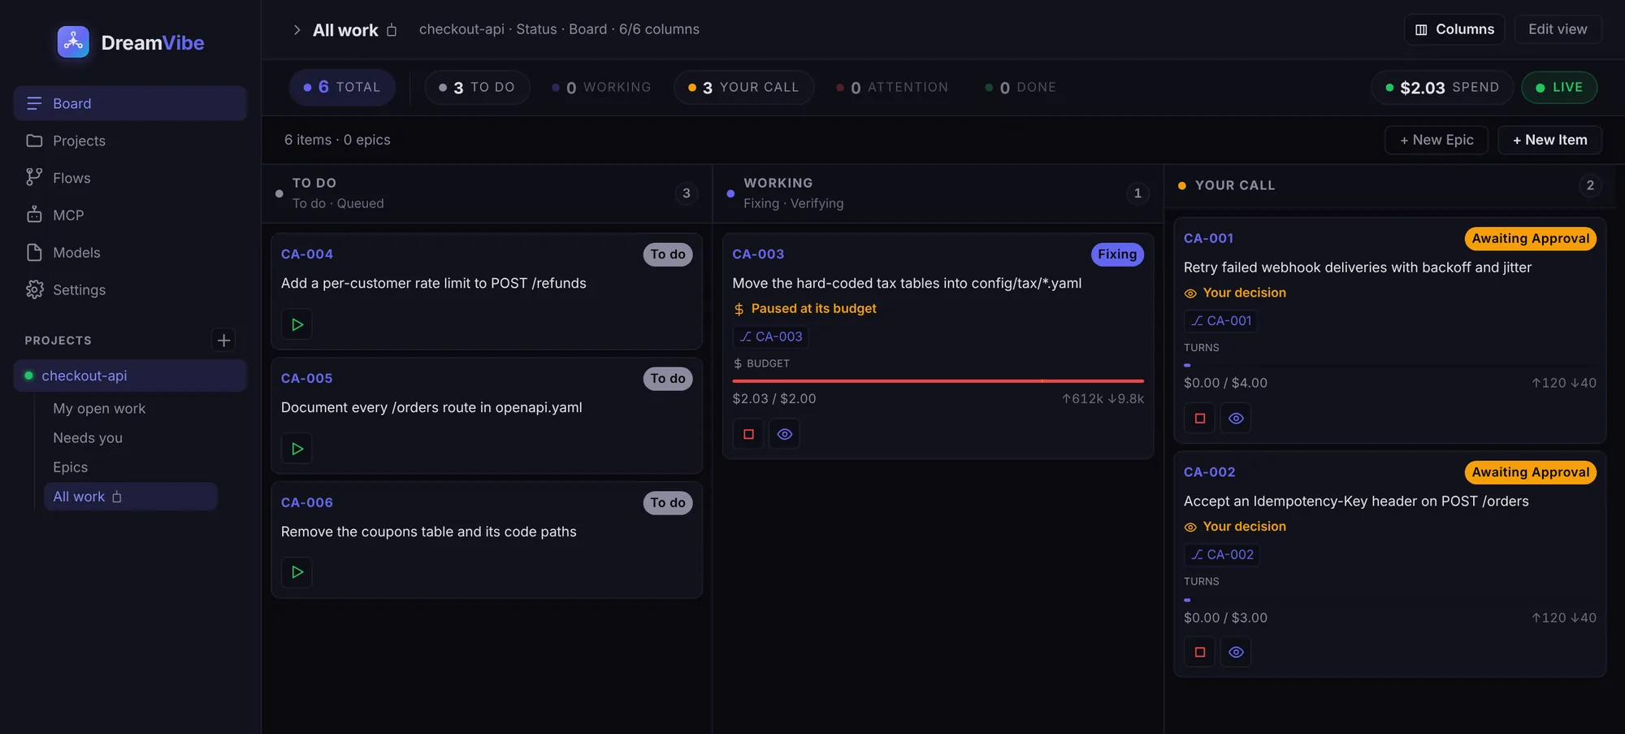Open the CA-002 branch chip

[1222, 554]
